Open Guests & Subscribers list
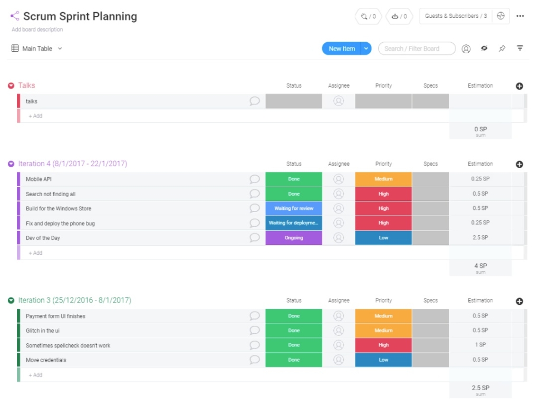540x405 pixels. (456, 16)
